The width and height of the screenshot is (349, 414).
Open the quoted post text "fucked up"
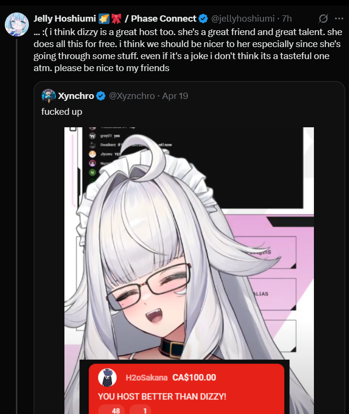(62, 112)
